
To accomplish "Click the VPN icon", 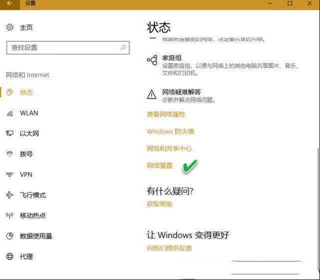I will click(x=9, y=174).
